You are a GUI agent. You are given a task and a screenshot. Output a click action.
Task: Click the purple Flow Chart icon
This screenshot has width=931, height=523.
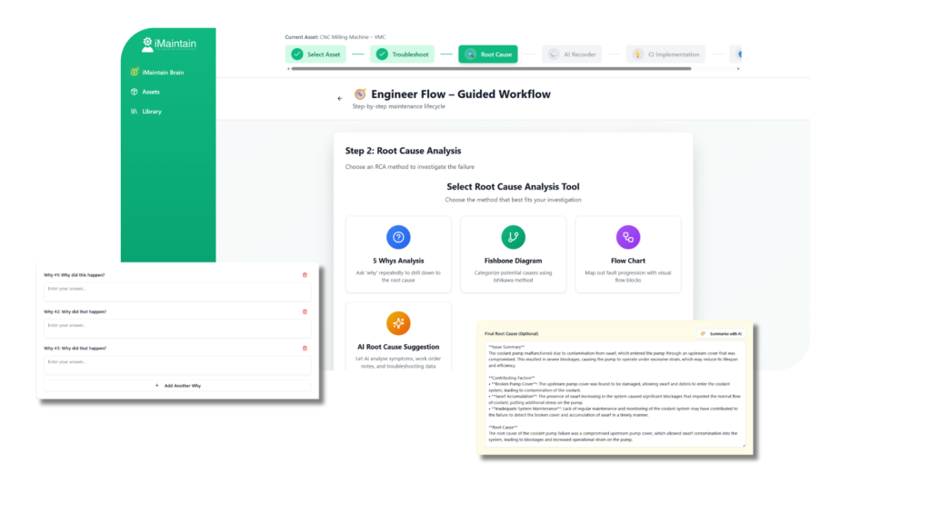(628, 237)
